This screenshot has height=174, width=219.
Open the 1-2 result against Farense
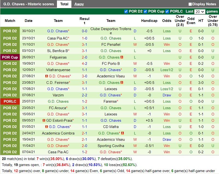tap(84, 101)
